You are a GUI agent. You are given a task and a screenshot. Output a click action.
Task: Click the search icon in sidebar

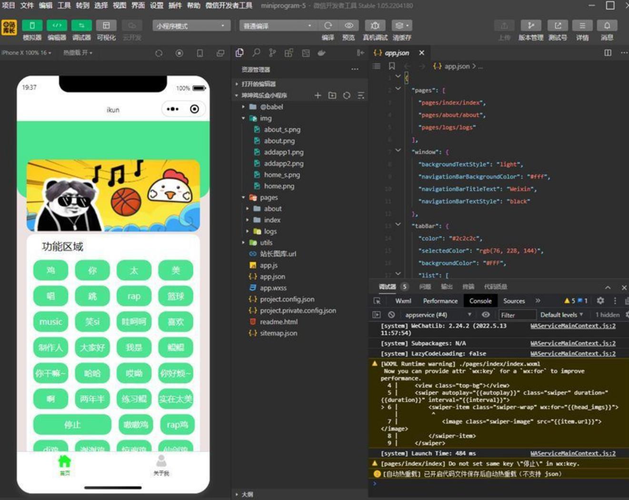[x=256, y=53]
